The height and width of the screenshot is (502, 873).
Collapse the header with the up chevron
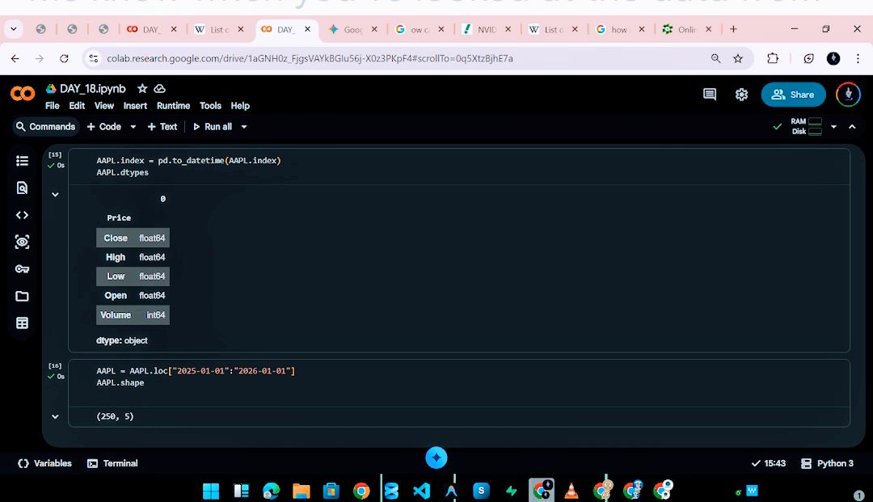(x=852, y=127)
